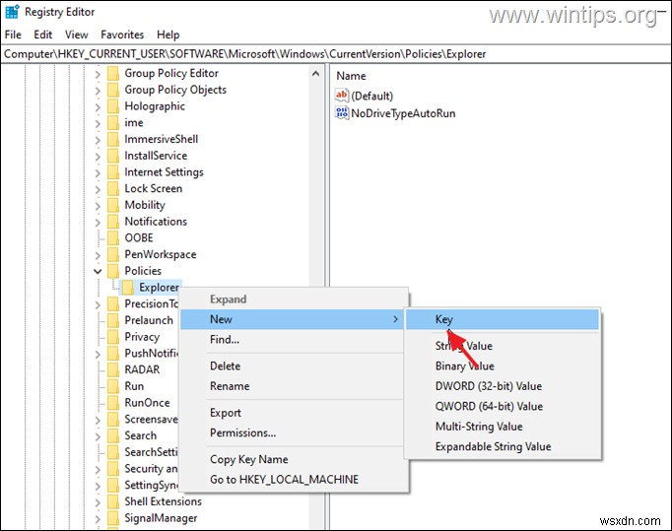Select Rename in the context menu

coord(292,386)
